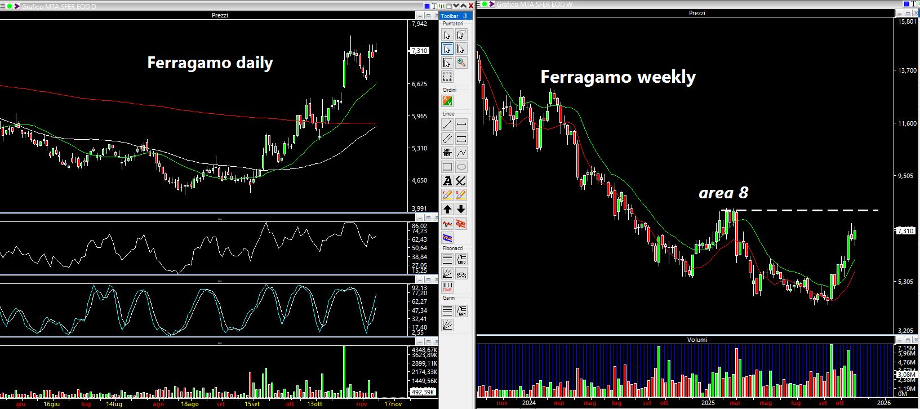The image size is (920, 409).
Task: Select the parallel channel lines tool
Action: pyautogui.click(x=447, y=139)
